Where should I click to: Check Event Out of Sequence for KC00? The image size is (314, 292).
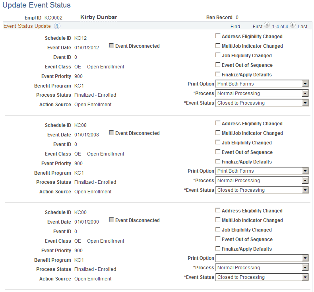tap(218, 239)
